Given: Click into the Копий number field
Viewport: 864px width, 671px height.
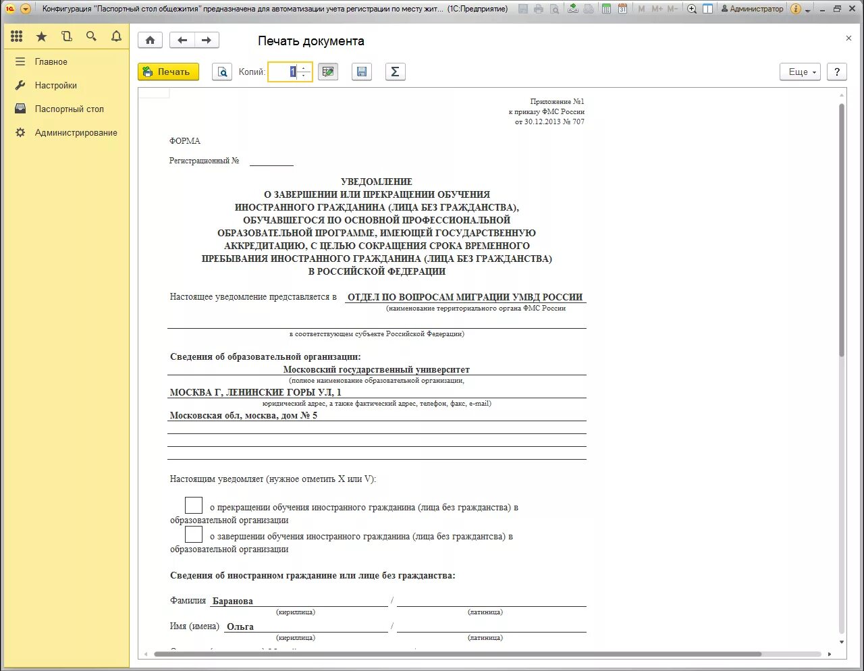Looking at the screenshot, I should tap(283, 72).
